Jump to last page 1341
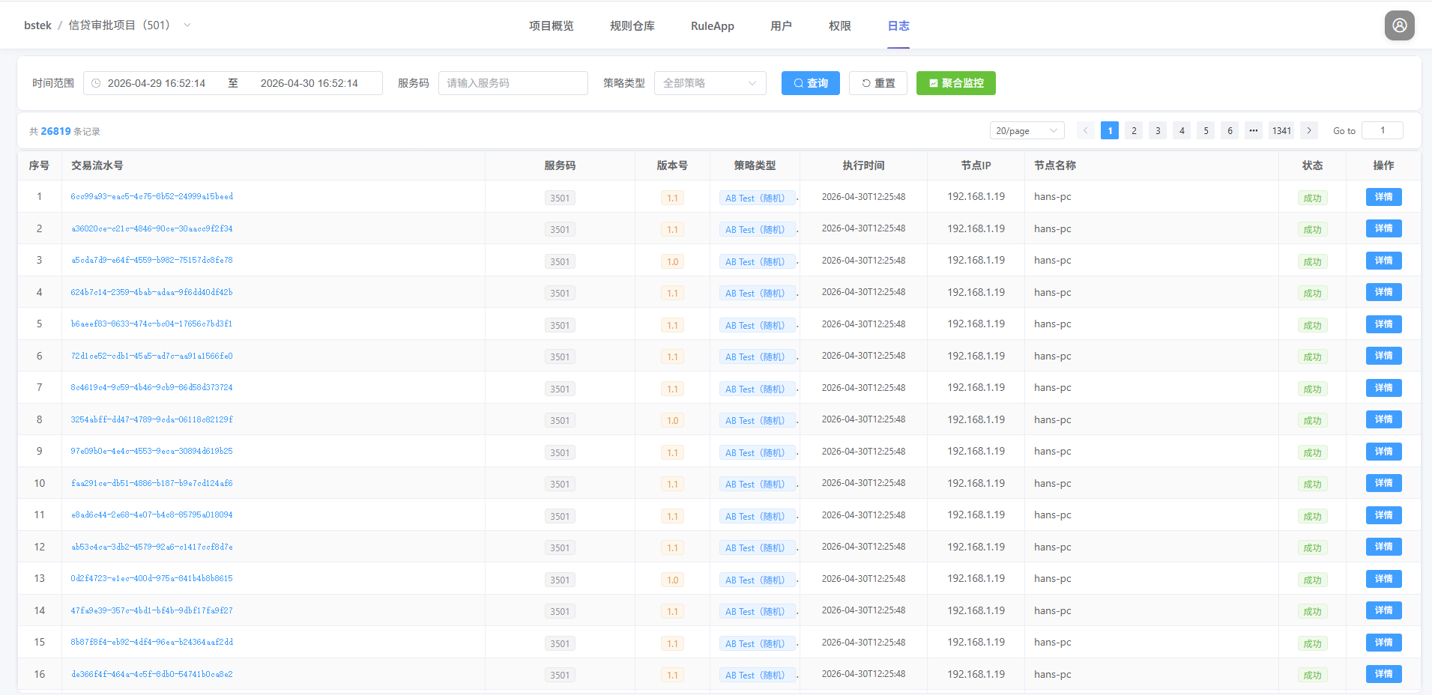1432x695 pixels. (x=1281, y=130)
